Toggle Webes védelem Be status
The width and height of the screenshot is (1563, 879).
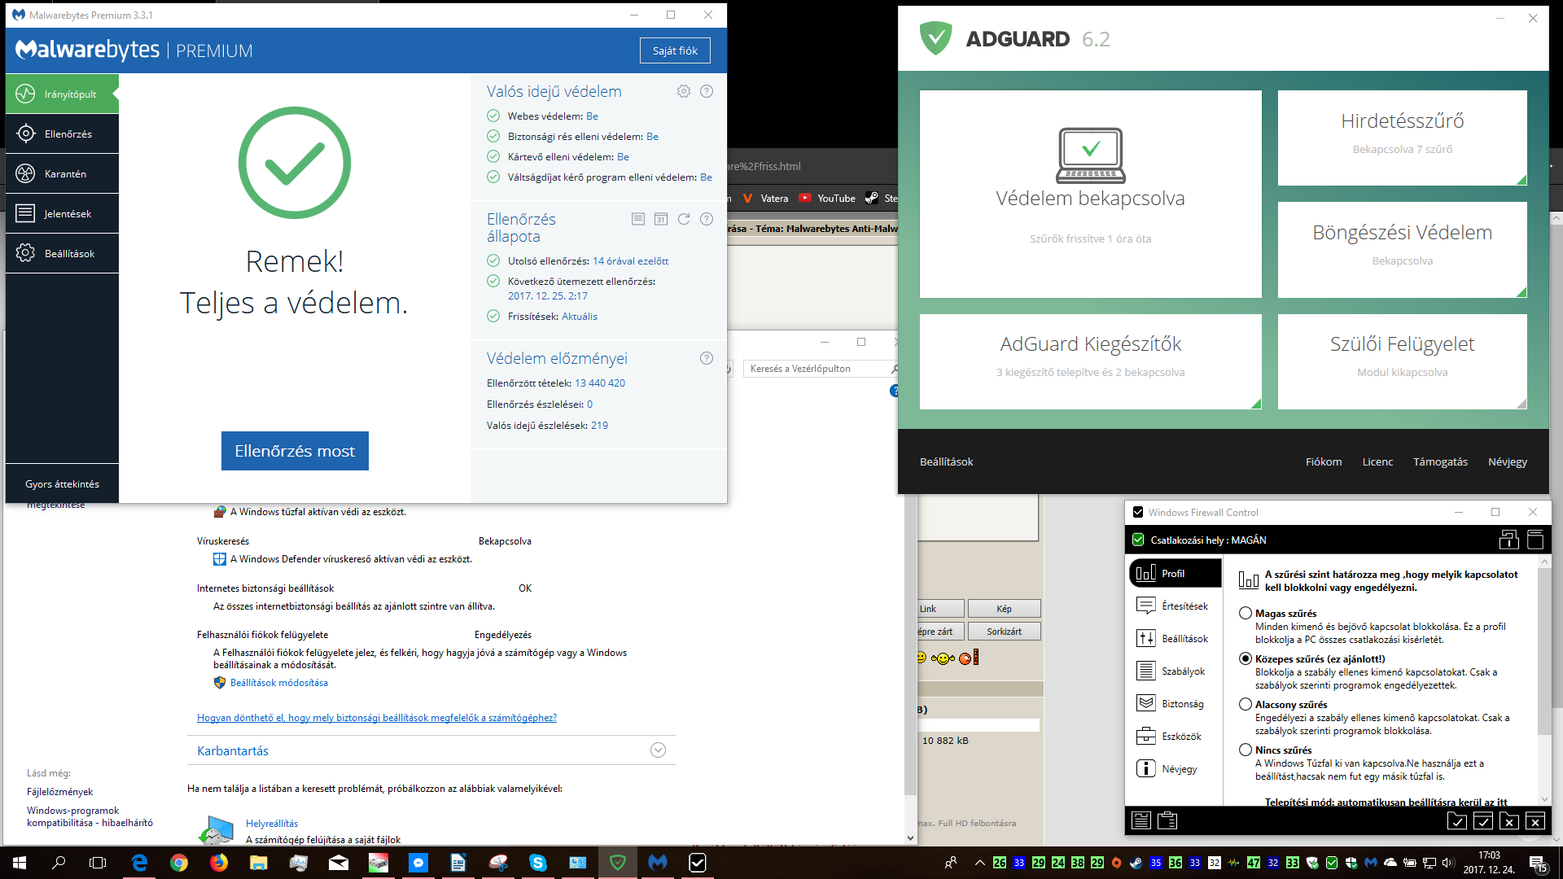[592, 116]
